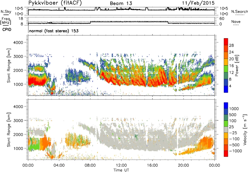This screenshot has width=248, height=172.
Task: Click the "08:00" time tick label
Action: coord(90,165)
